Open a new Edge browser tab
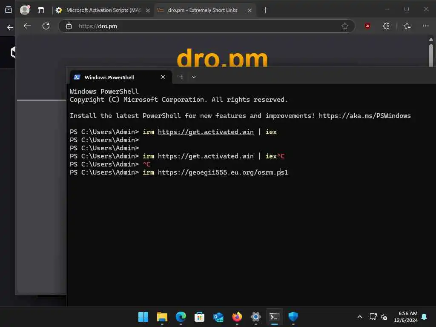436x327 pixels. click(x=266, y=10)
